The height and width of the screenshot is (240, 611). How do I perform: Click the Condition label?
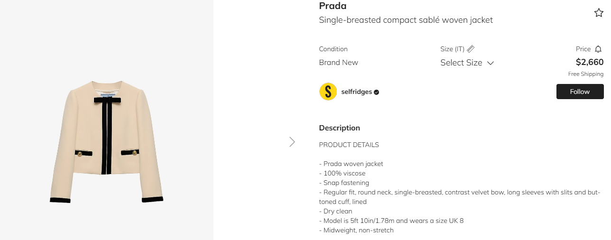(333, 49)
